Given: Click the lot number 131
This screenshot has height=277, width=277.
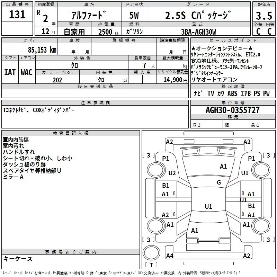Looking at the screenshot, I should (x=17, y=15).
